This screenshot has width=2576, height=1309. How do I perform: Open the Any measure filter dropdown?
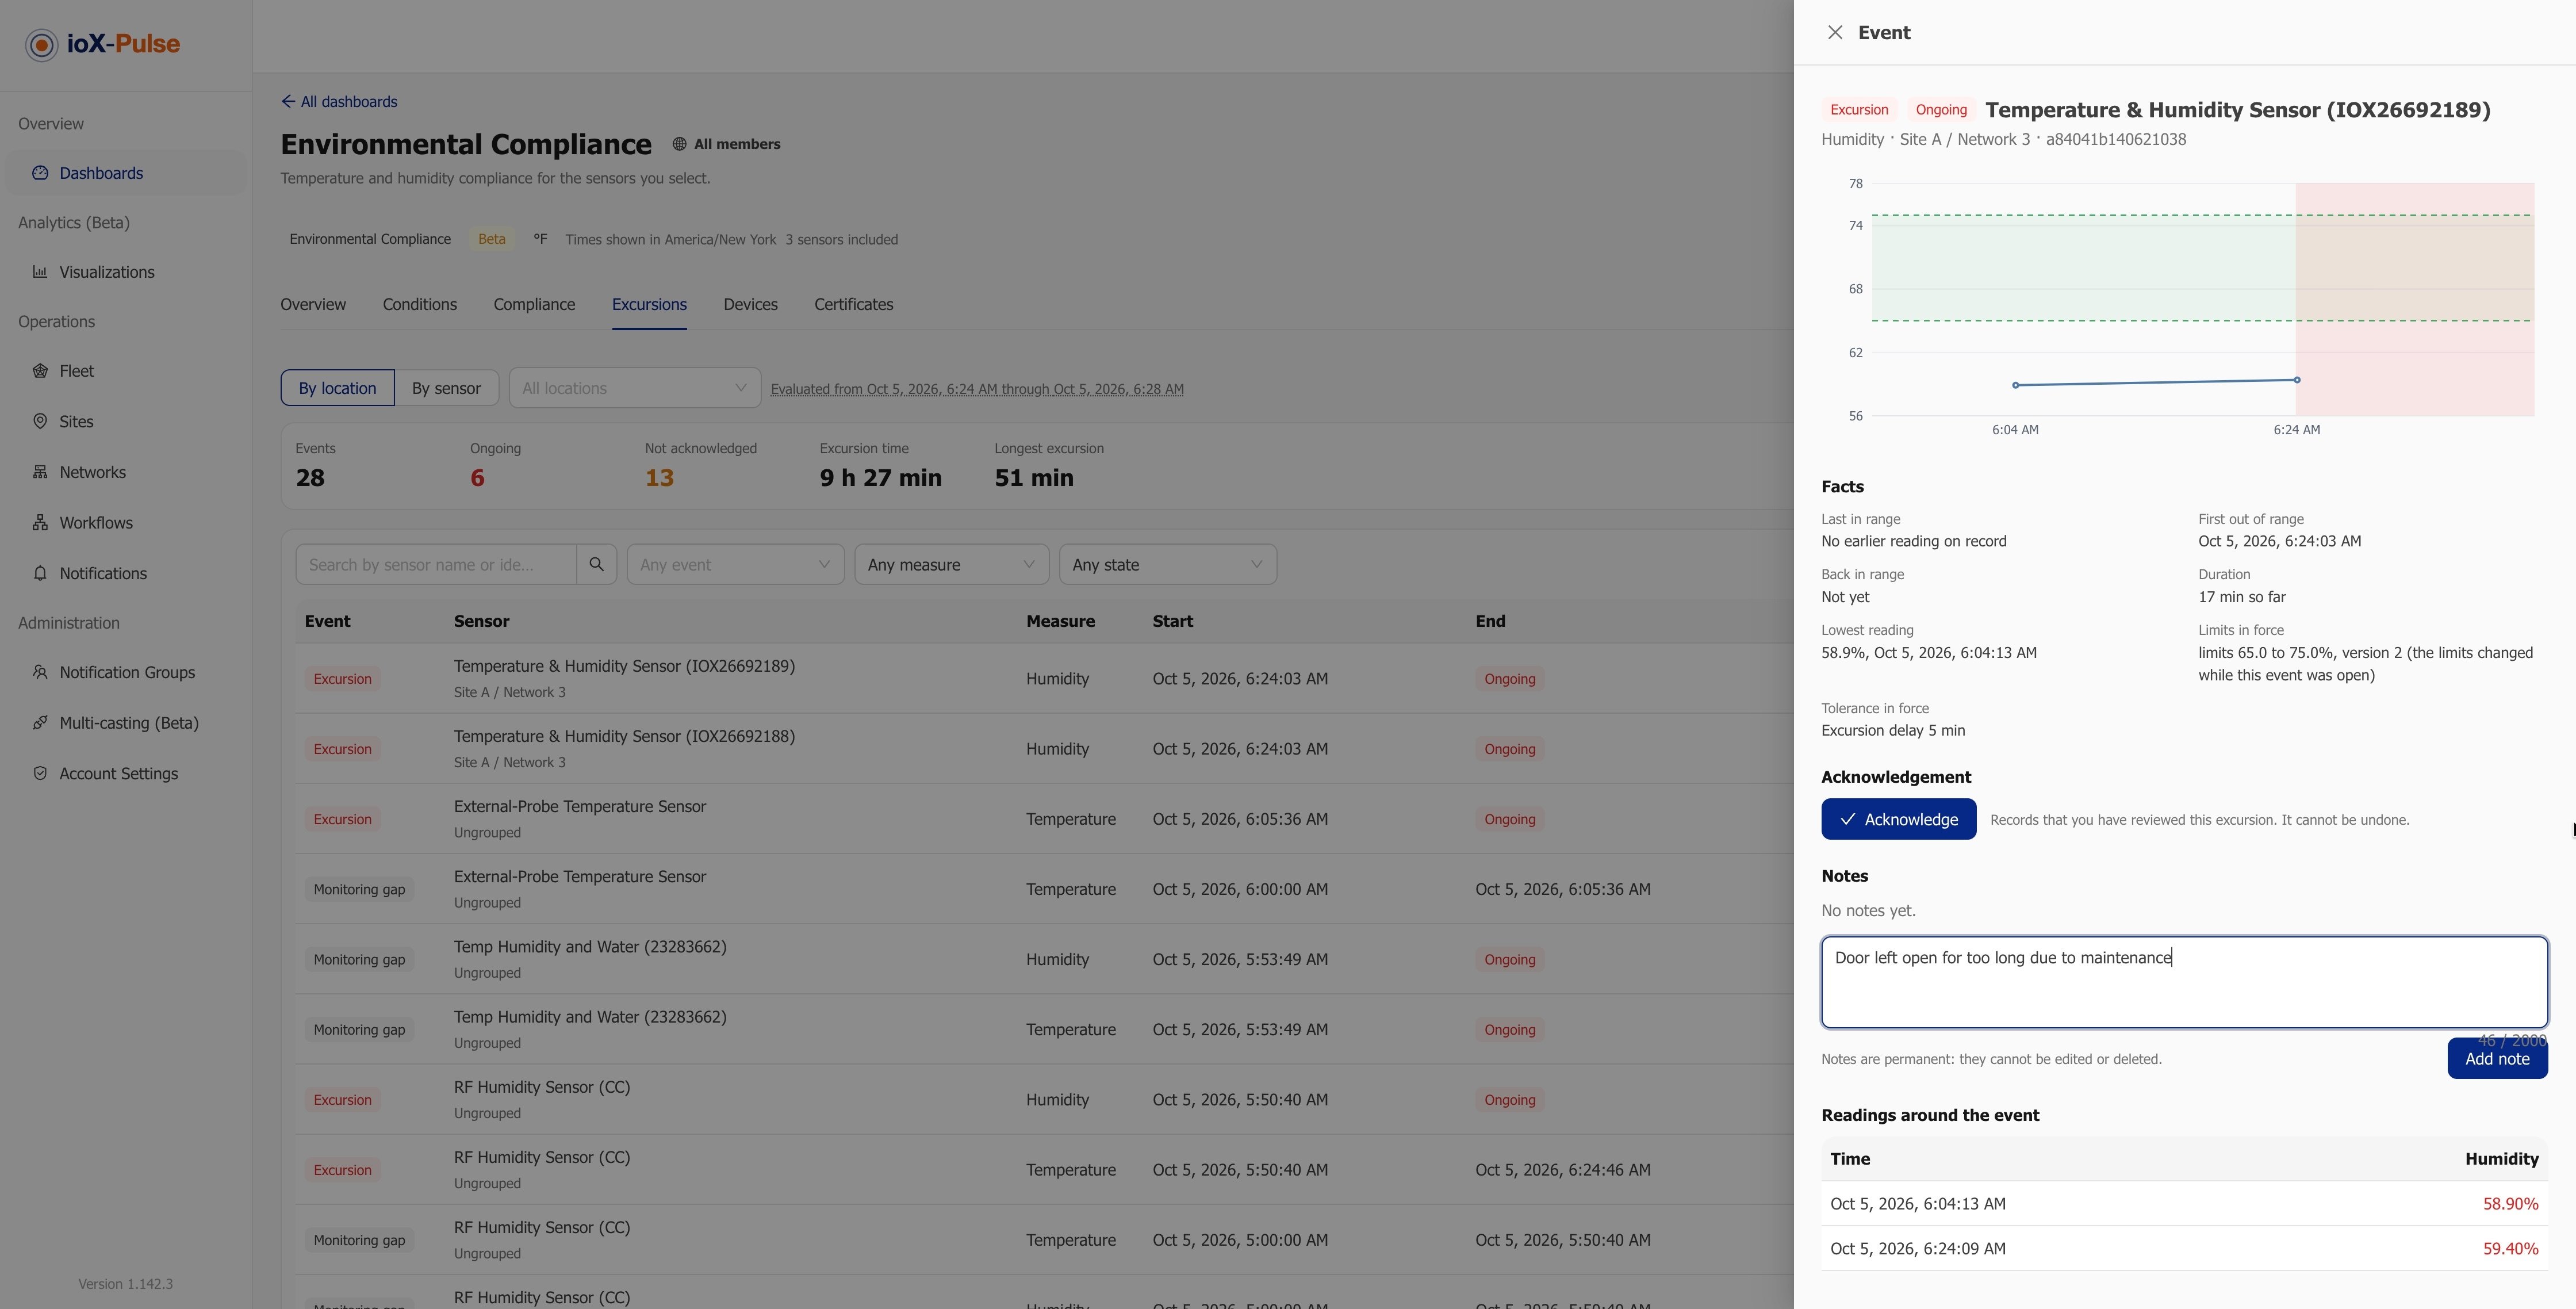(x=951, y=564)
